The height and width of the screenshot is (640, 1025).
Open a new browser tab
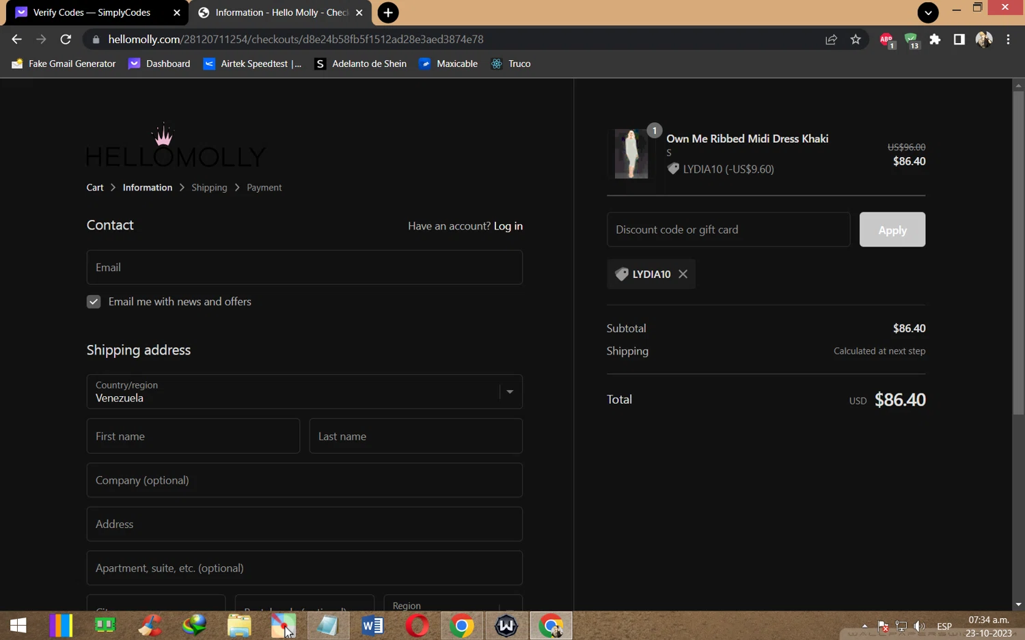click(x=388, y=12)
